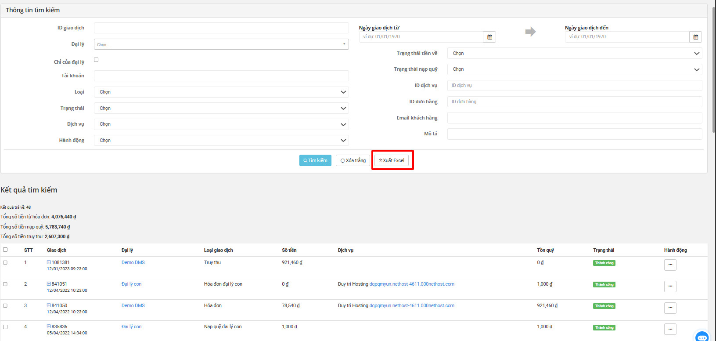Open action menu for transaction 841051
Viewport: 716px width, 341px height.
670,287
